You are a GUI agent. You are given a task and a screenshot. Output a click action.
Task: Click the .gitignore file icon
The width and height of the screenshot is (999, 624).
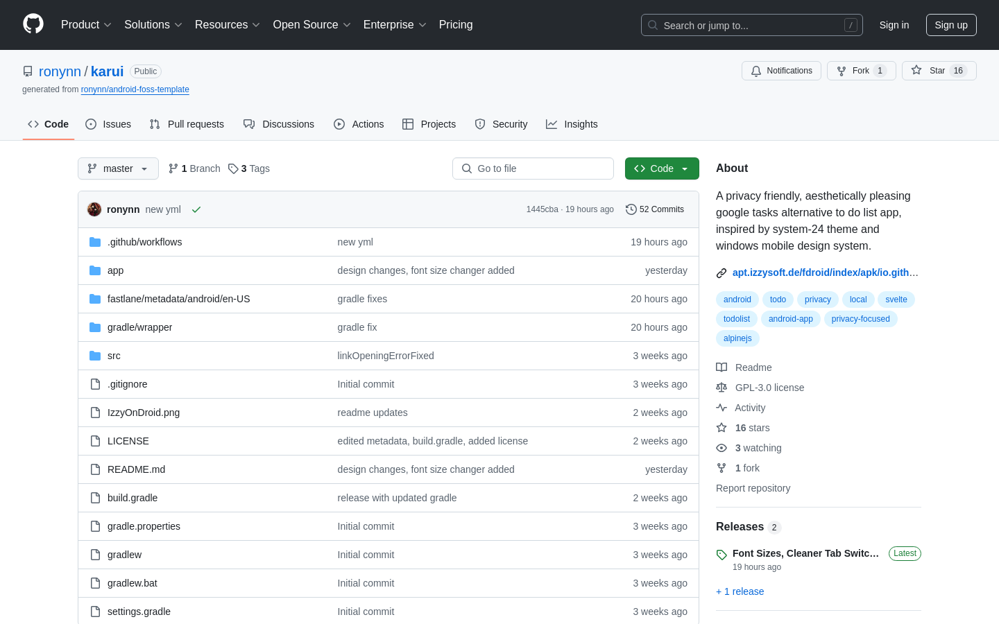pyautogui.click(x=95, y=384)
